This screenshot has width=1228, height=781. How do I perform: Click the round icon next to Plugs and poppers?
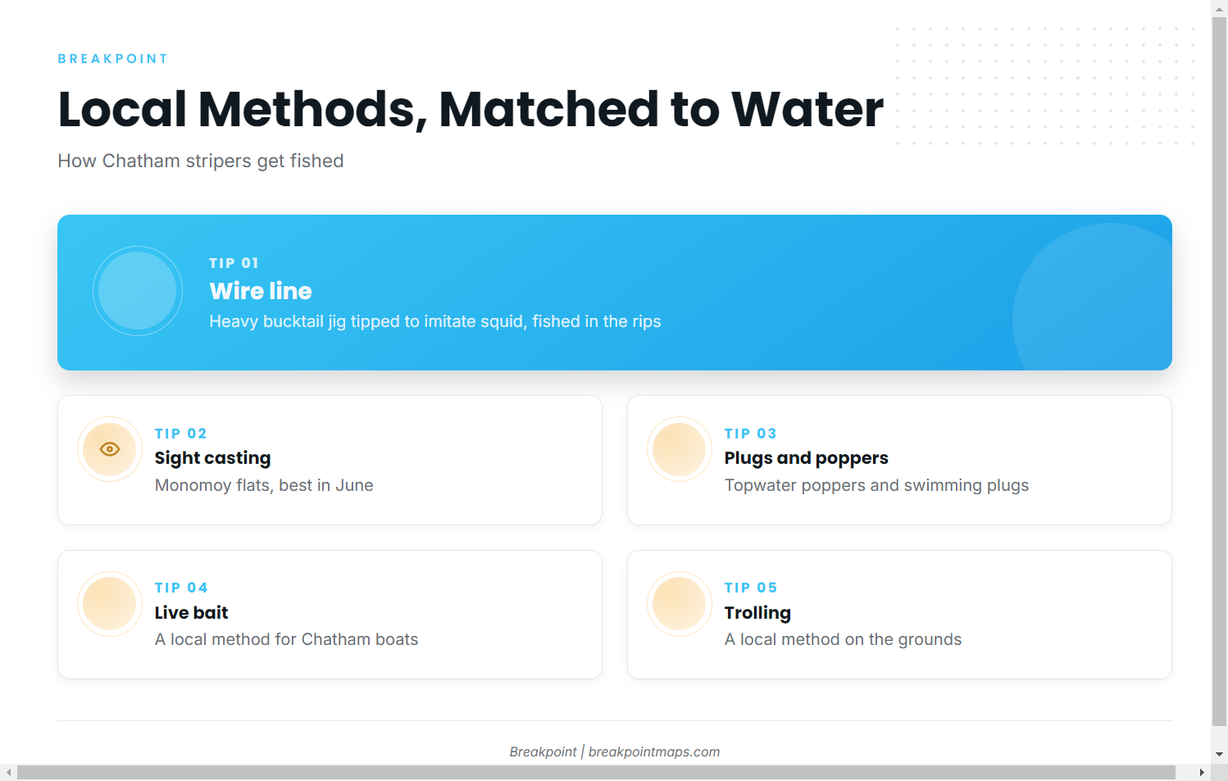[x=680, y=449]
